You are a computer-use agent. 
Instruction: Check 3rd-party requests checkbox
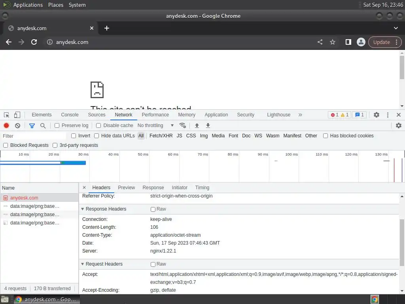tap(55, 145)
